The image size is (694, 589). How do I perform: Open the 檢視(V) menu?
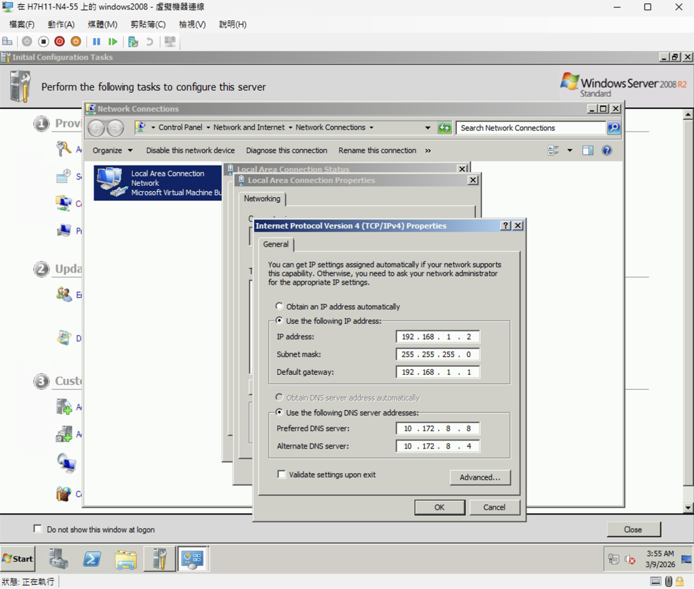click(192, 24)
